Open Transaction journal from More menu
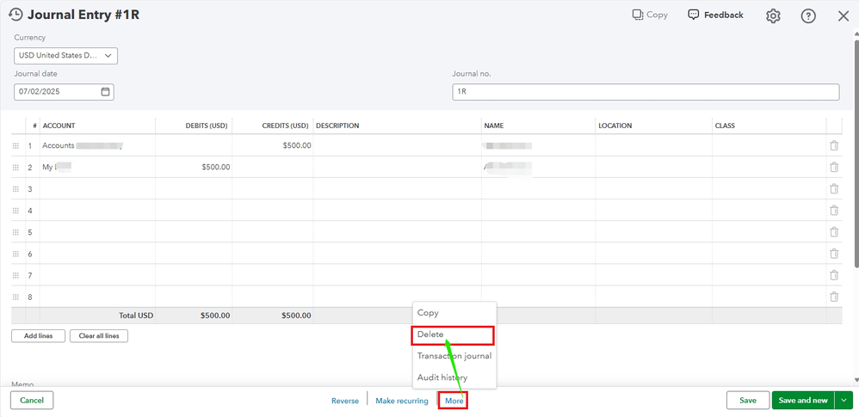859x417 pixels. [x=454, y=356]
